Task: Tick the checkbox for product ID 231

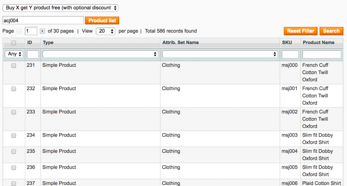Action: 14,66
